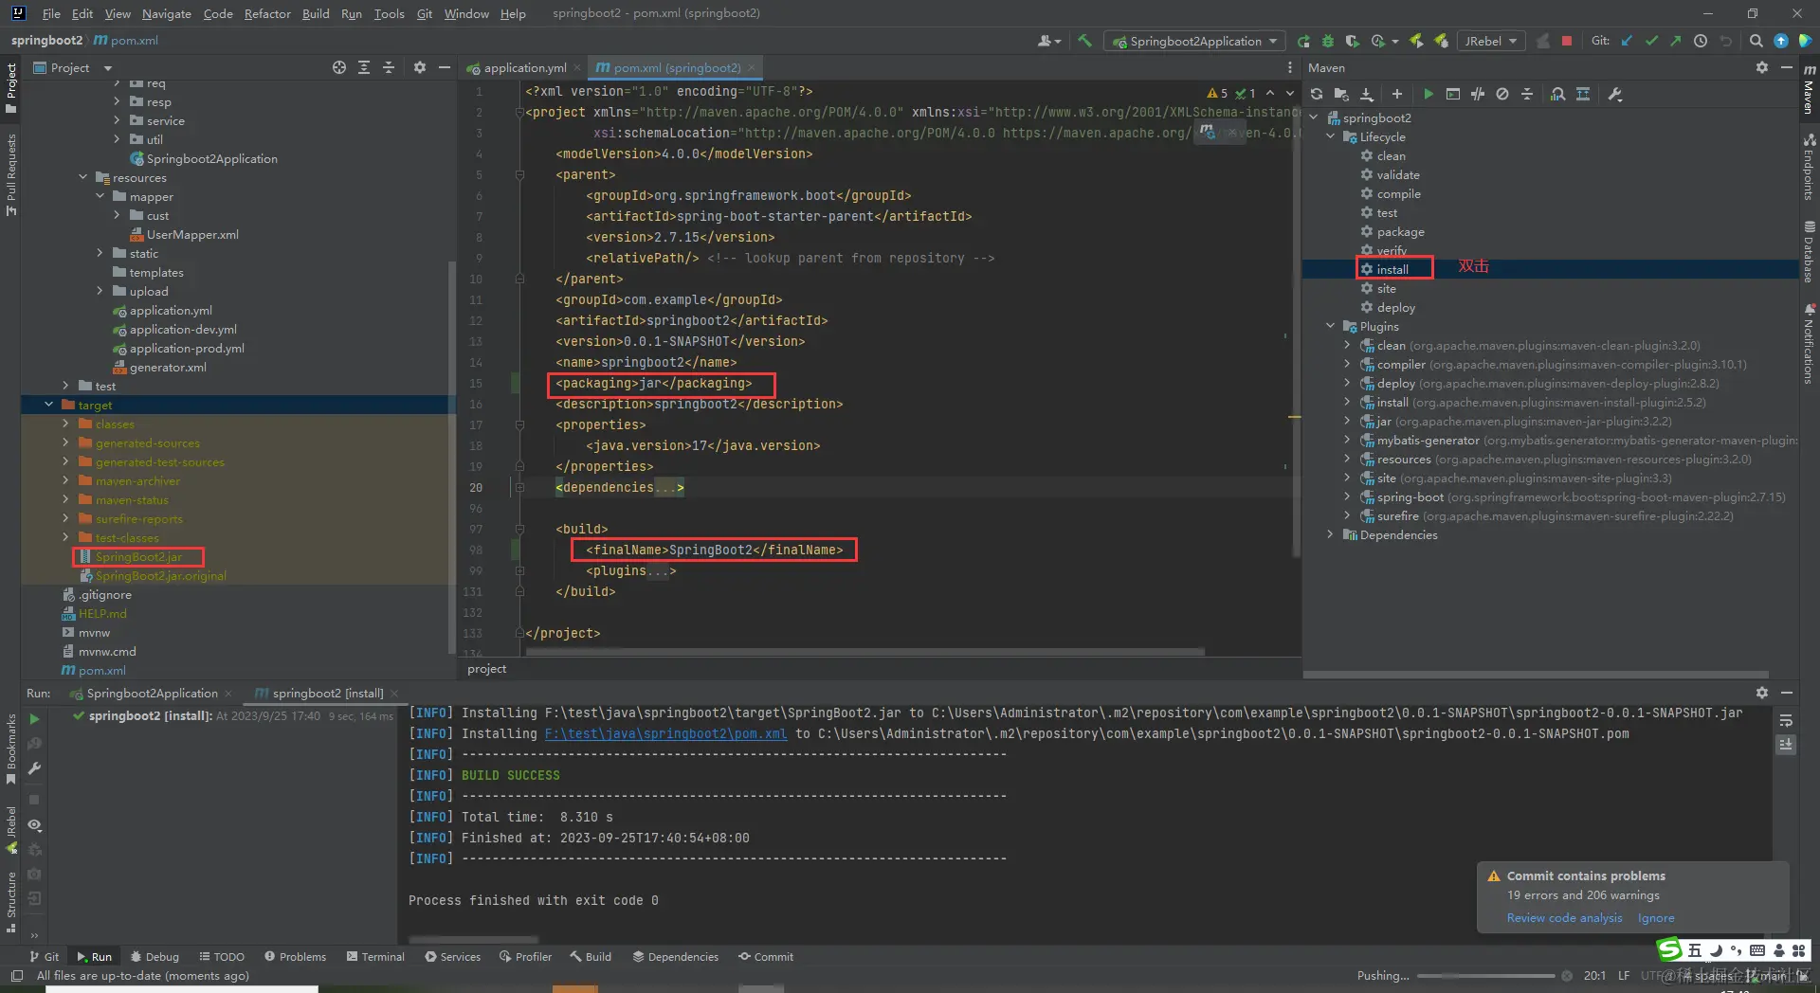Image resolution: width=1820 pixels, height=993 pixels.
Task: Push commits with Git arrow
Action: (x=1676, y=41)
